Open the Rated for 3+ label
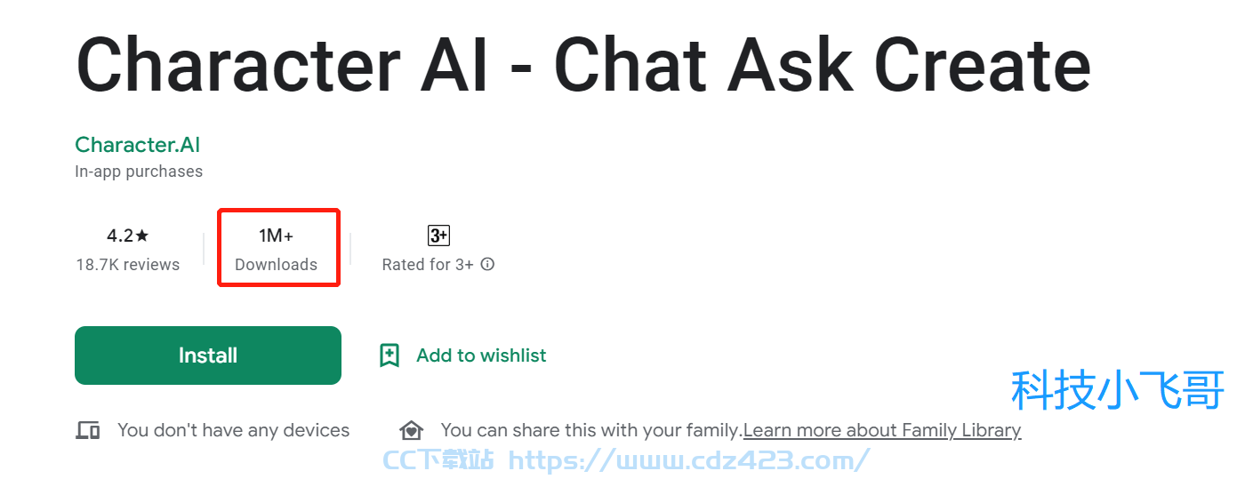Screen dimensions: 1253x487 [x=428, y=265]
